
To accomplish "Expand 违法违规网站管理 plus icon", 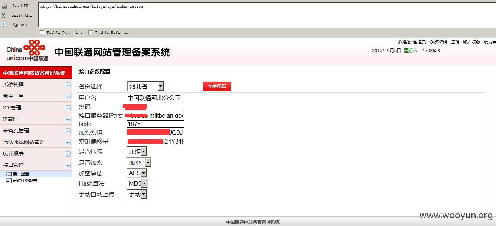I will [x=68, y=142].
